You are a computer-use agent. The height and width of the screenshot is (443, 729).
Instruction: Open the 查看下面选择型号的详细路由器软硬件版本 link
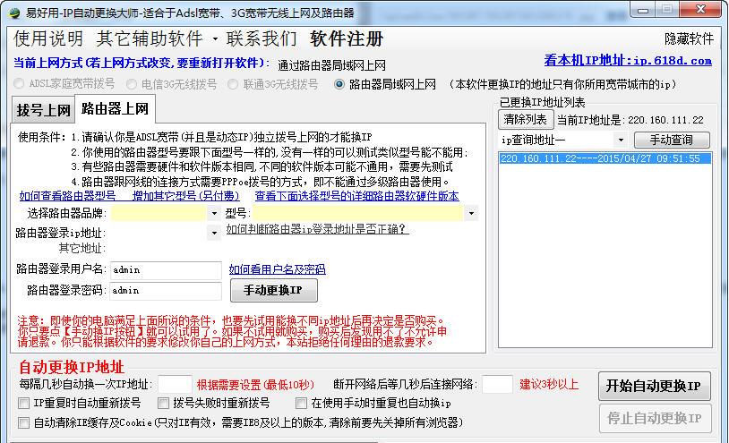click(356, 196)
